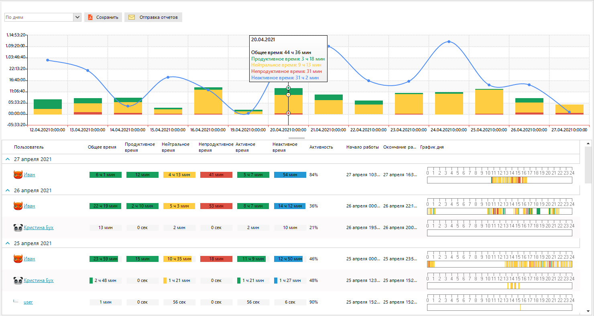Click Иван's devil avatar under 27 апреля
Screen dimensions: 594x316
[x=18, y=175]
